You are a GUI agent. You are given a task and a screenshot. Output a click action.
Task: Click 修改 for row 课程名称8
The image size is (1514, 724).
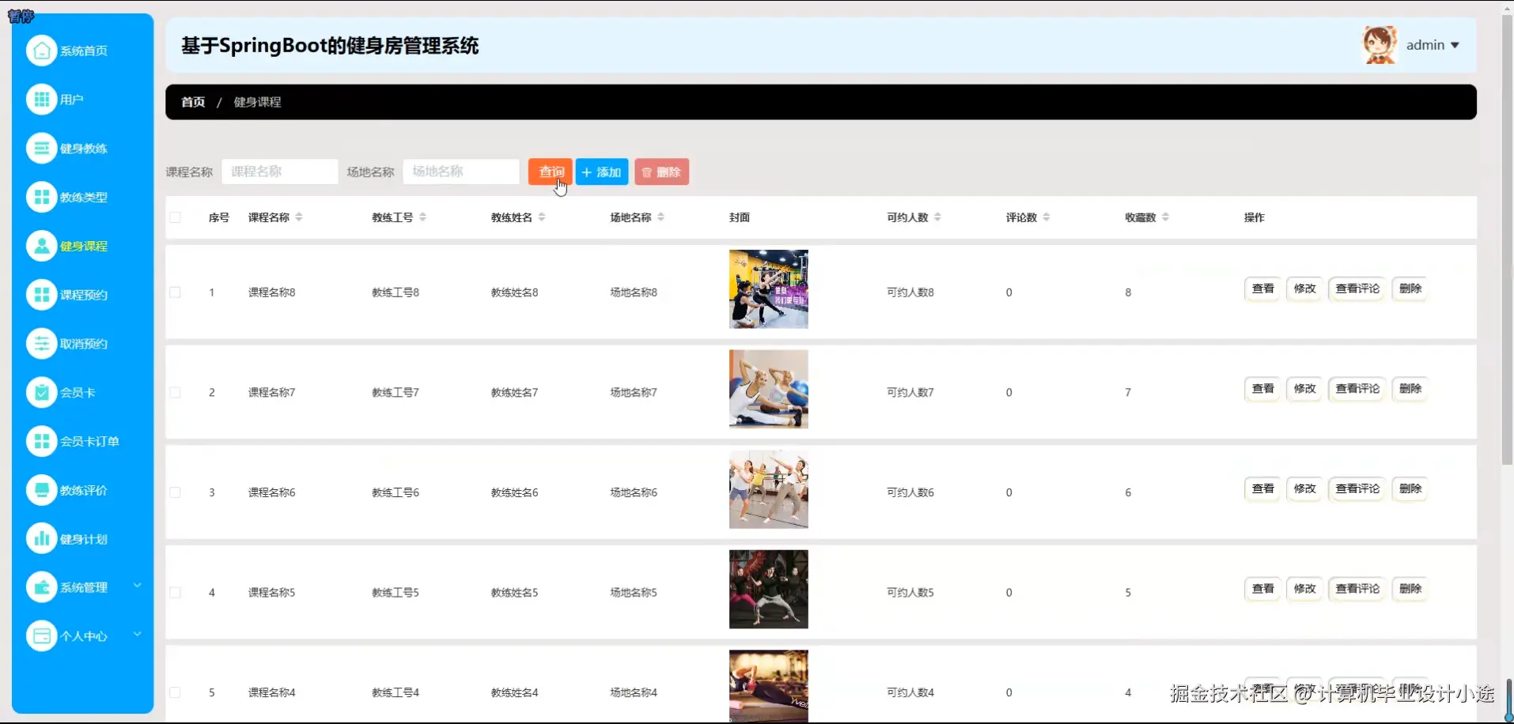coord(1304,288)
